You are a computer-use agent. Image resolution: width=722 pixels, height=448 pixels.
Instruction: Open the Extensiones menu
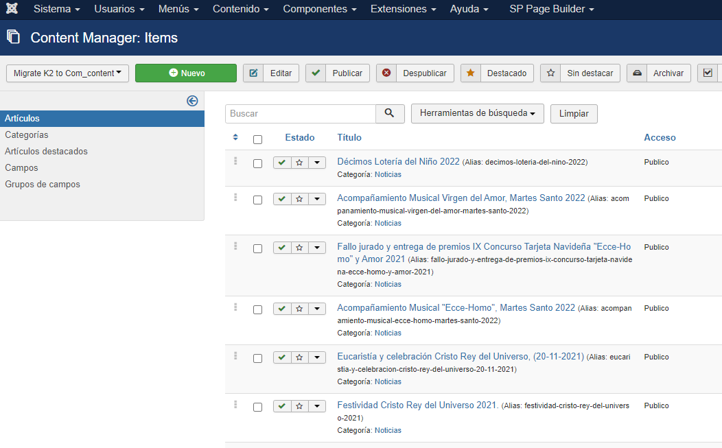(403, 10)
